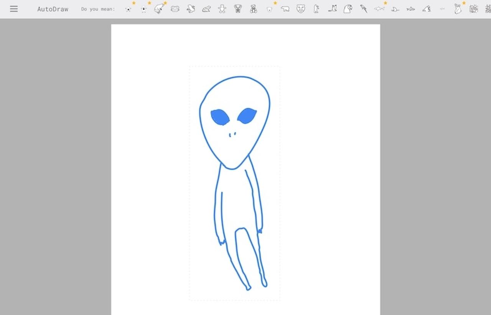
Task: Select the parrot head suggestion
Action: tap(348, 9)
